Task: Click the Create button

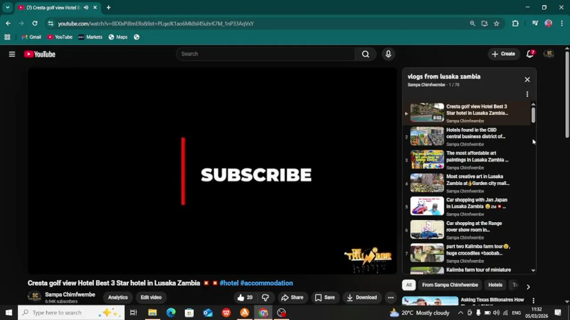Action: (x=503, y=54)
